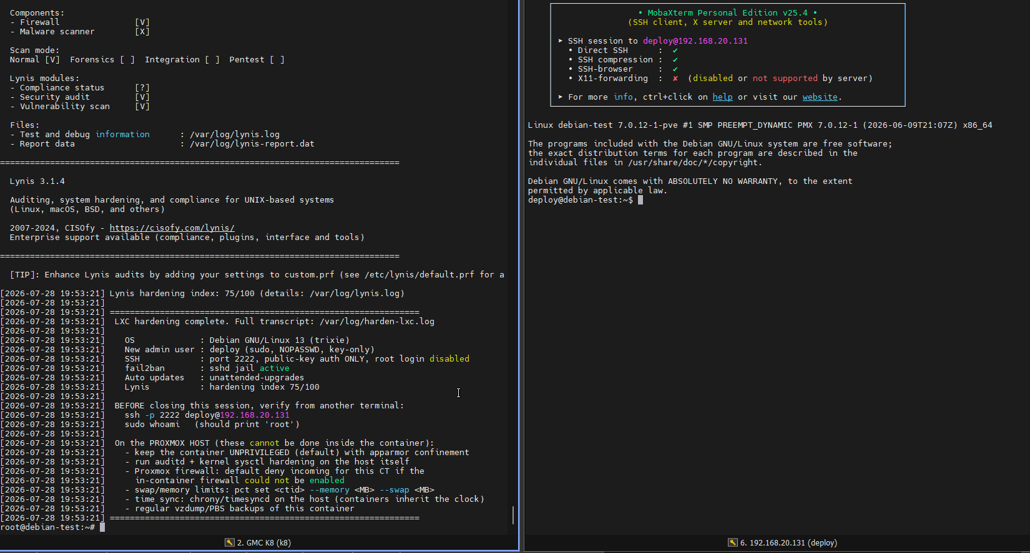The height and width of the screenshot is (553, 1030).
Task: Click '[V]' status beside Firewall
Action: point(142,22)
